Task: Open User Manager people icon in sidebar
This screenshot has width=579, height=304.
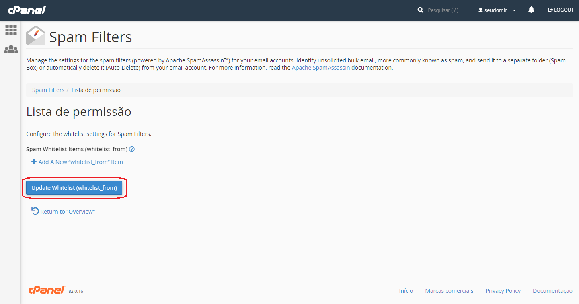Action: pyautogui.click(x=11, y=49)
